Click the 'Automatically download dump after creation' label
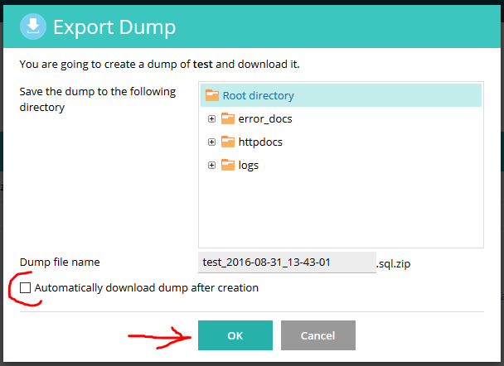The width and height of the screenshot is (504, 366). tap(147, 288)
